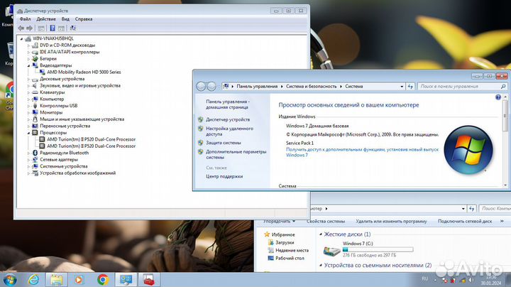Select Мыши и иные указывающие устройства row
Viewport: 511px width, 287px height.
82,119
